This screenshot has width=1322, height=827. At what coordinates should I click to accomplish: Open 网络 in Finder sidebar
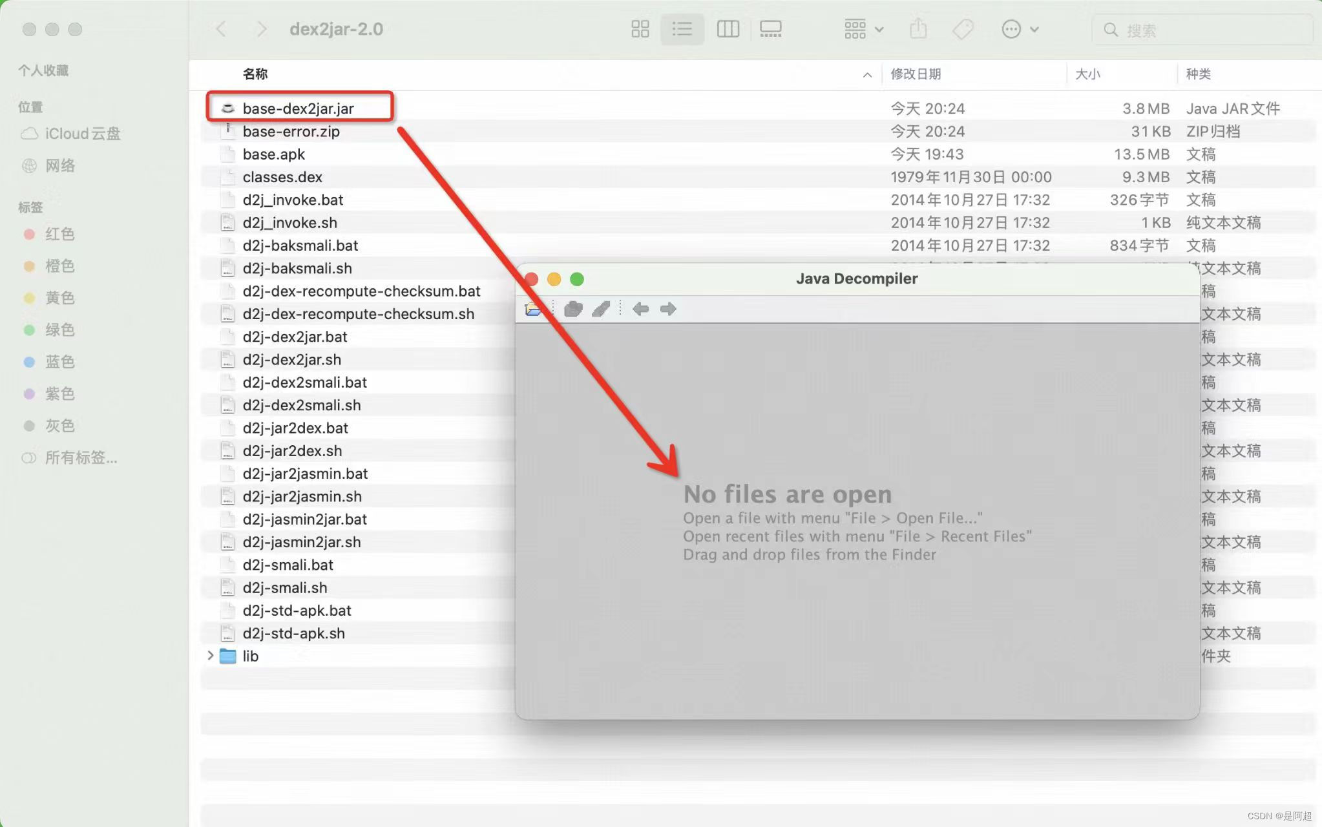point(49,165)
